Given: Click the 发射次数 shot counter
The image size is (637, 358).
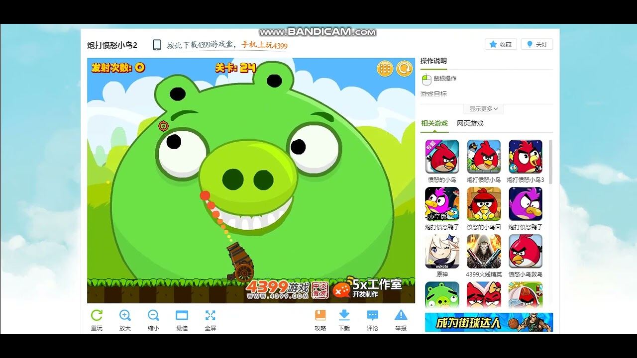Looking at the screenshot, I should click(118, 68).
